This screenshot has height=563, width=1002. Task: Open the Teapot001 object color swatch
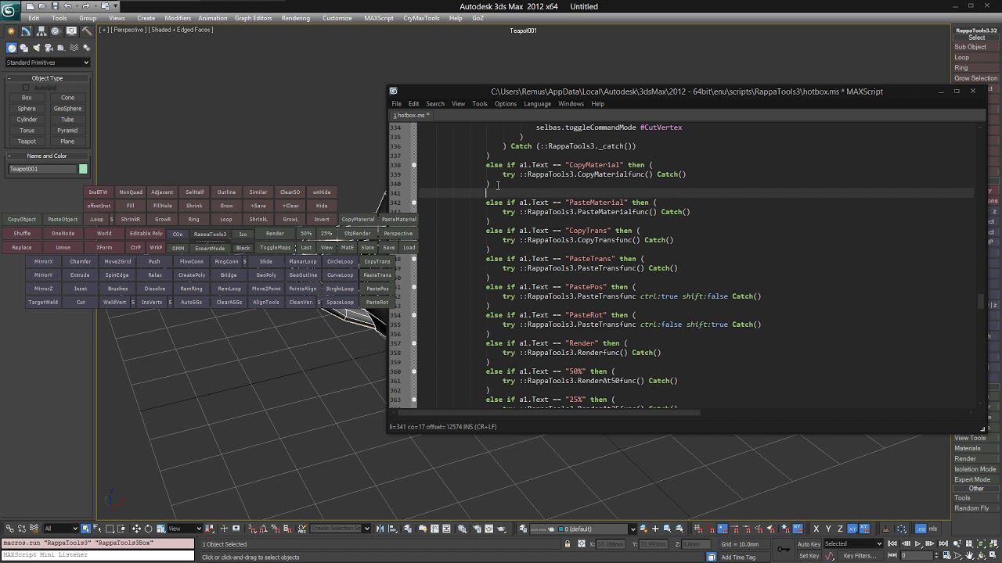[83, 169]
